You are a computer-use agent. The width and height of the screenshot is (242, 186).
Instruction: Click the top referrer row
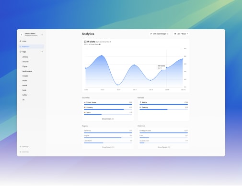pos(164,131)
